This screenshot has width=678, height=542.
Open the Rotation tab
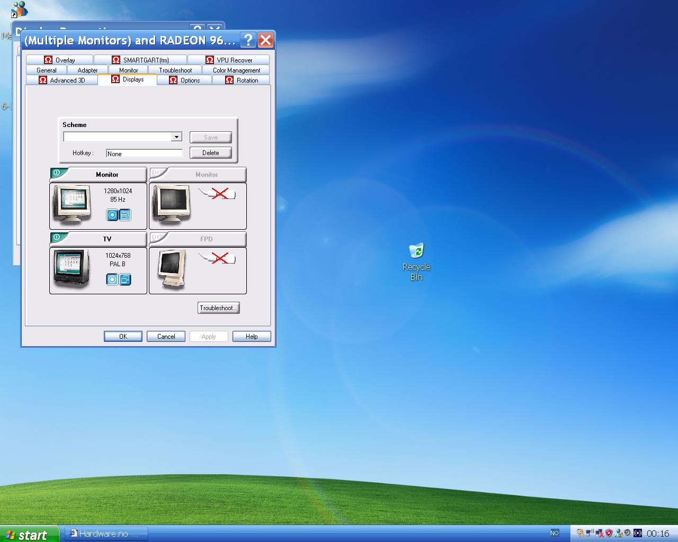coord(242,80)
